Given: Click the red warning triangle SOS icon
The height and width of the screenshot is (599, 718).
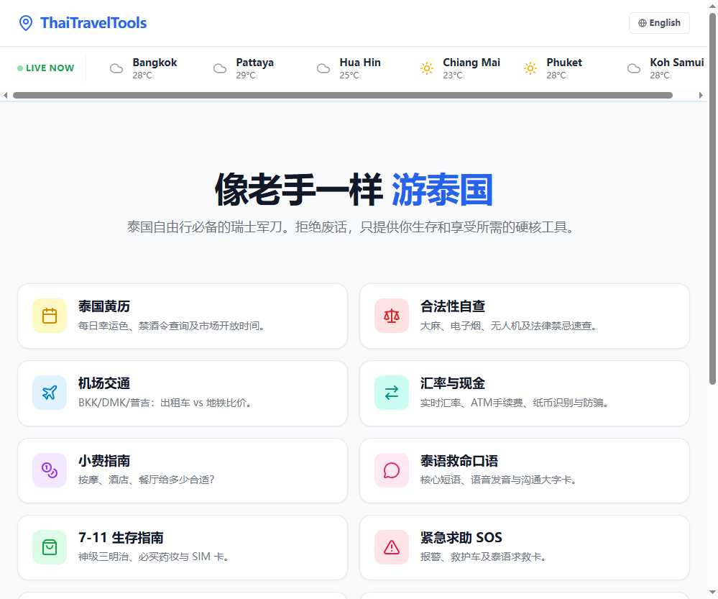Looking at the screenshot, I should [392, 547].
